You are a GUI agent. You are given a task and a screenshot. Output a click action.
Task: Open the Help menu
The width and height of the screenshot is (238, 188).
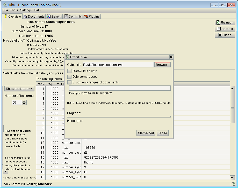pyautogui.click(x=37, y=10)
